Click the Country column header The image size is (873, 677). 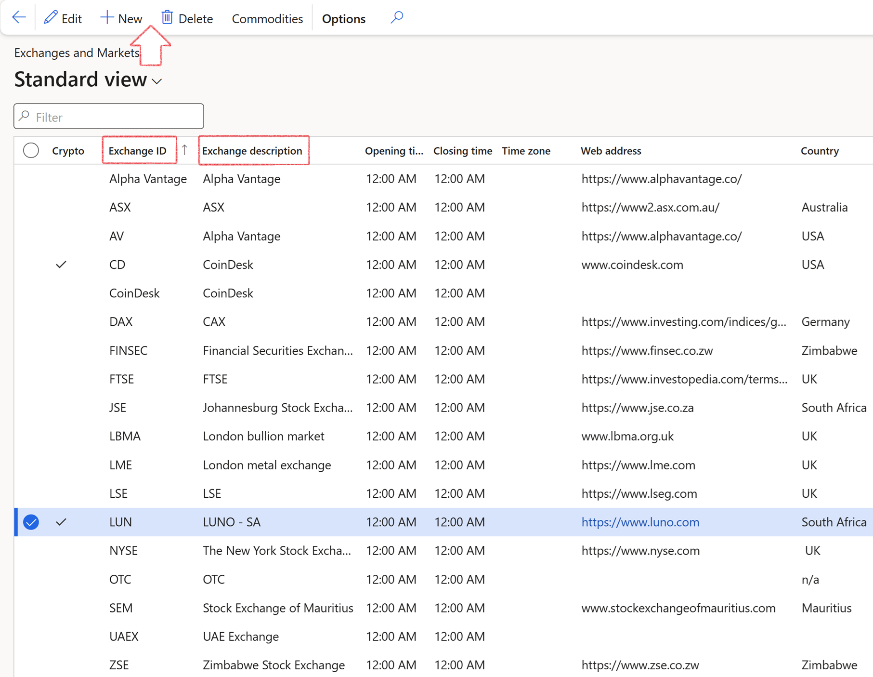tap(820, 151)
